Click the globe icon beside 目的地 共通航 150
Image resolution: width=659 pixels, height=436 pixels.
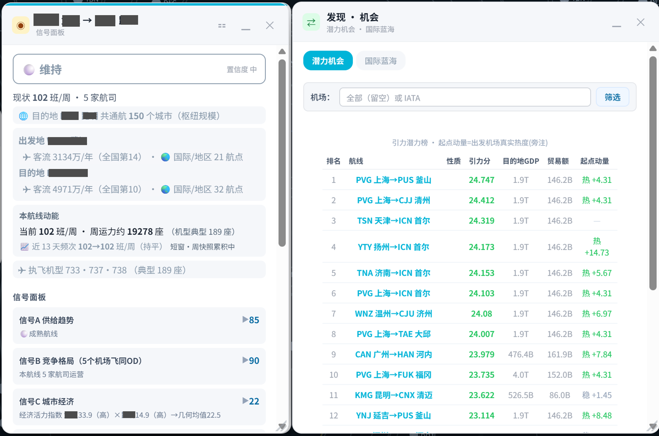point(23,116)
